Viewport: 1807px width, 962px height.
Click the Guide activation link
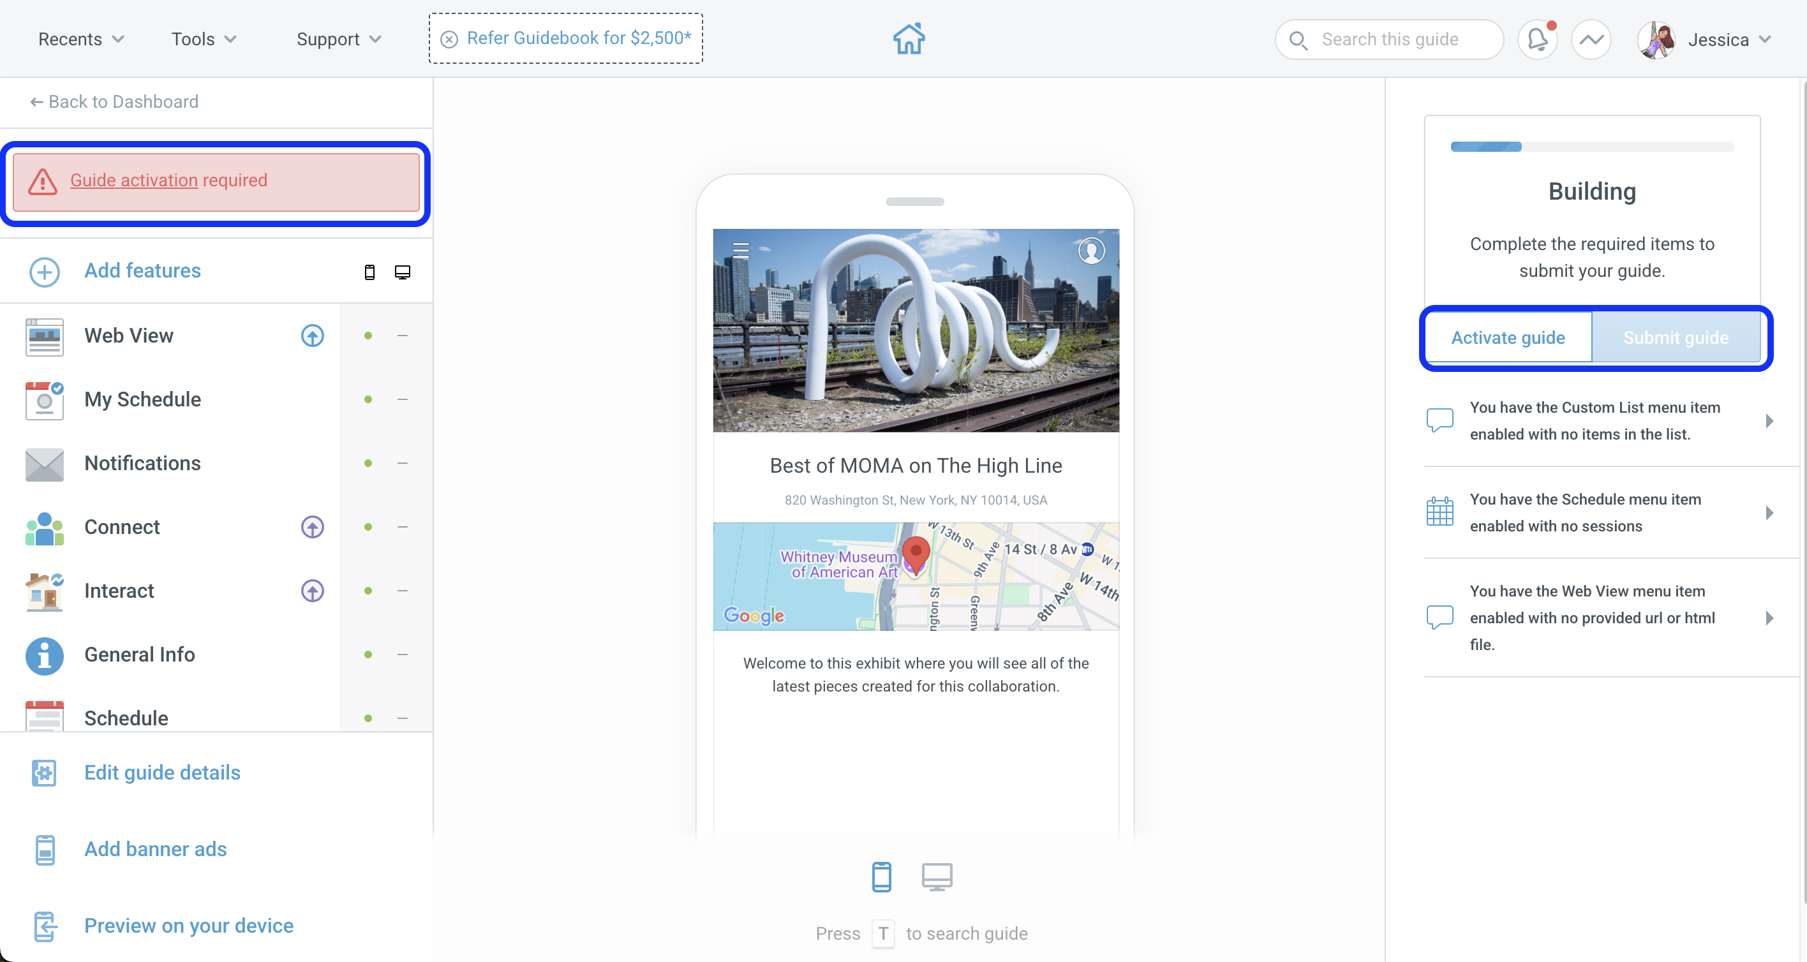pyautogui.click(x=134, y=181)
